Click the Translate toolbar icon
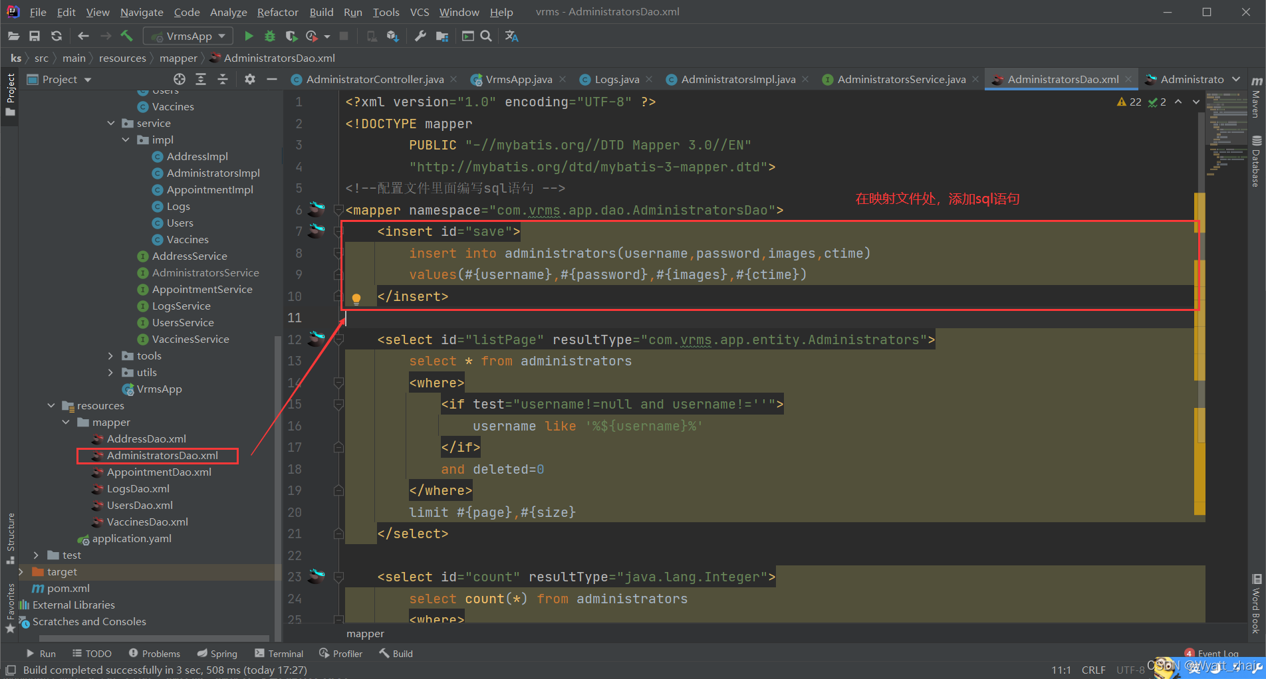The width and height of the screenshot is (1266, 679). [x=511, y=36]
